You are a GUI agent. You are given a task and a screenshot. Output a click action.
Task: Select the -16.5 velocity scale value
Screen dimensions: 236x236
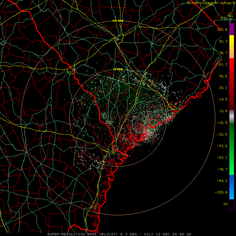click(222, 123)
